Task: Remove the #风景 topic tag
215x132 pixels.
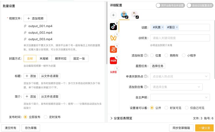Action: point(163,27)
